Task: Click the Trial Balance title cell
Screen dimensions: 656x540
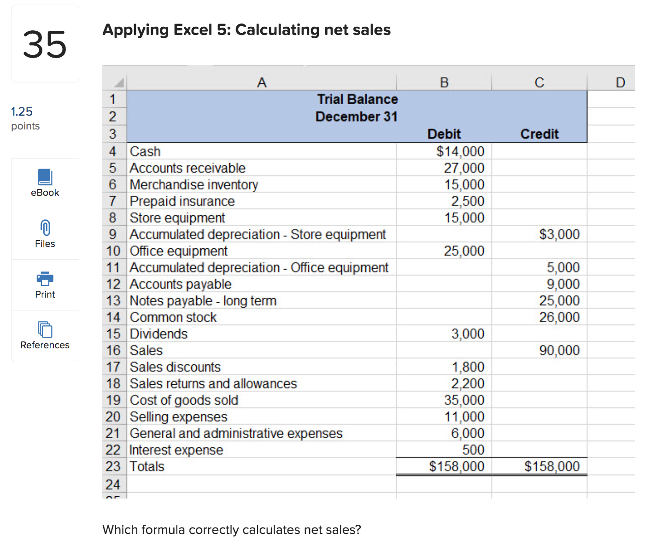Action: (357, 99)
